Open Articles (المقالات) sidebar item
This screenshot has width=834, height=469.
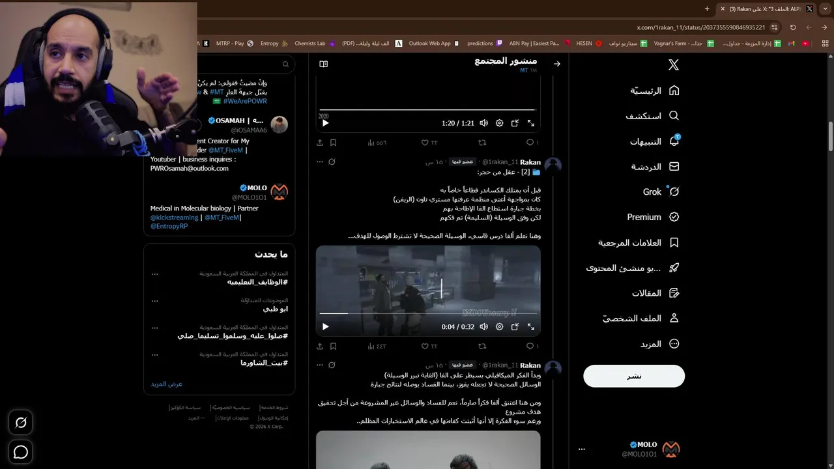655,293
